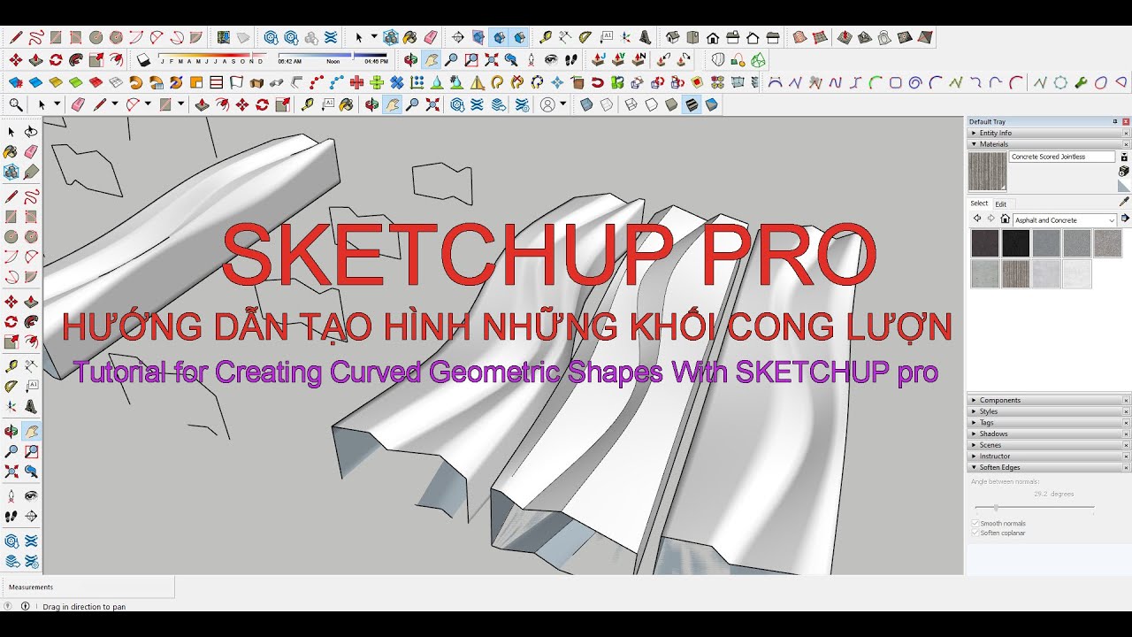Toggle Terrain icon beside Add Location
The width and height of the screenshot is (1132, 637).
tap(242, 37)
